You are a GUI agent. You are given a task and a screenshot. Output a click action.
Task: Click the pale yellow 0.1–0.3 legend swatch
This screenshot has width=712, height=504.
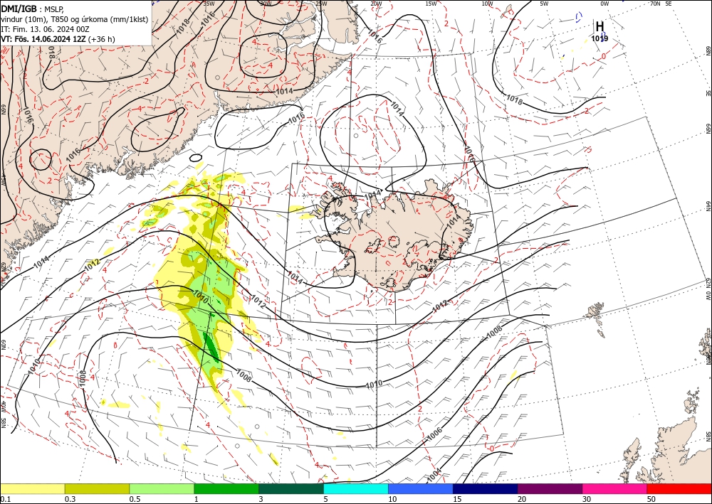point(32,488)
